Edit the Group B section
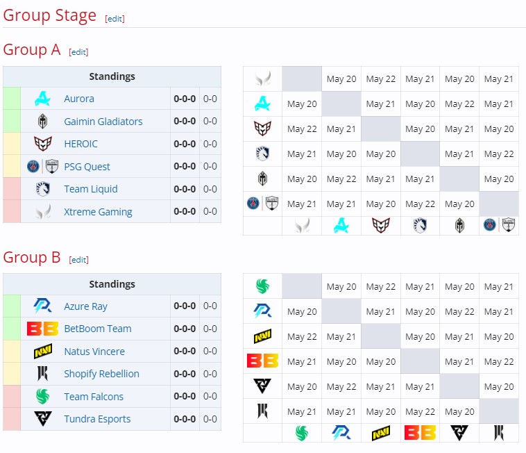 tap(79, 260)
